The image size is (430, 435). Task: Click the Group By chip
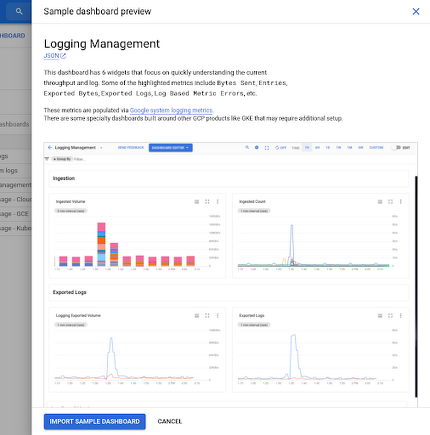point(62,159)
